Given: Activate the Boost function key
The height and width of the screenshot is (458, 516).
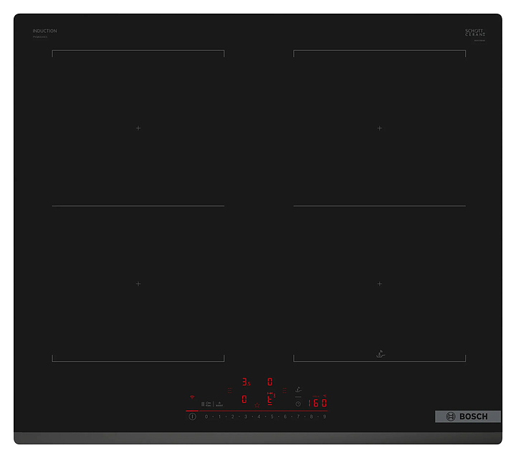Looking at the screenshot, I should click(x=220, y=404).
